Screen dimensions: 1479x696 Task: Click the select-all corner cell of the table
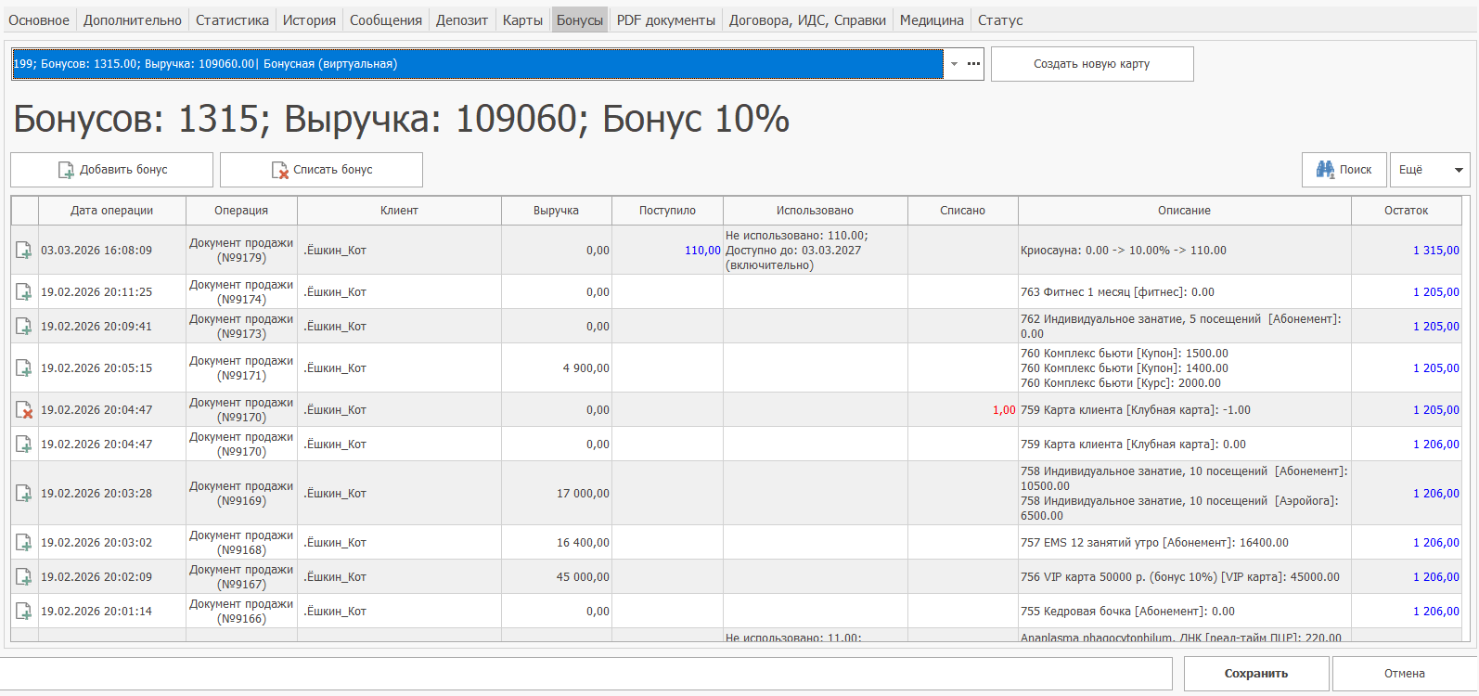[x=25, y=211]
